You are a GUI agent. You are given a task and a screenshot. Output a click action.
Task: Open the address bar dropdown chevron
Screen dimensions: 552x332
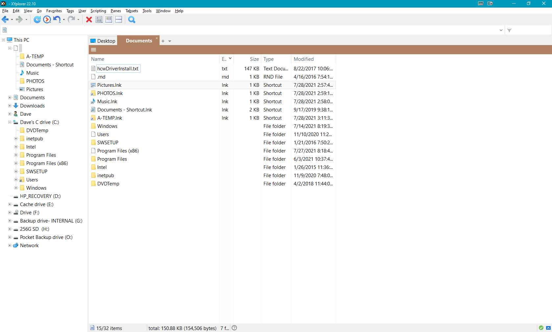[x=501, y=30]
